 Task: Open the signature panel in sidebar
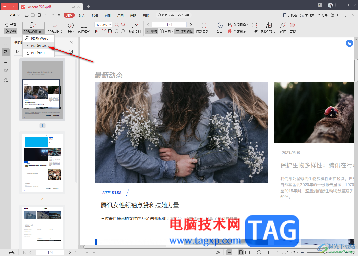6,80
